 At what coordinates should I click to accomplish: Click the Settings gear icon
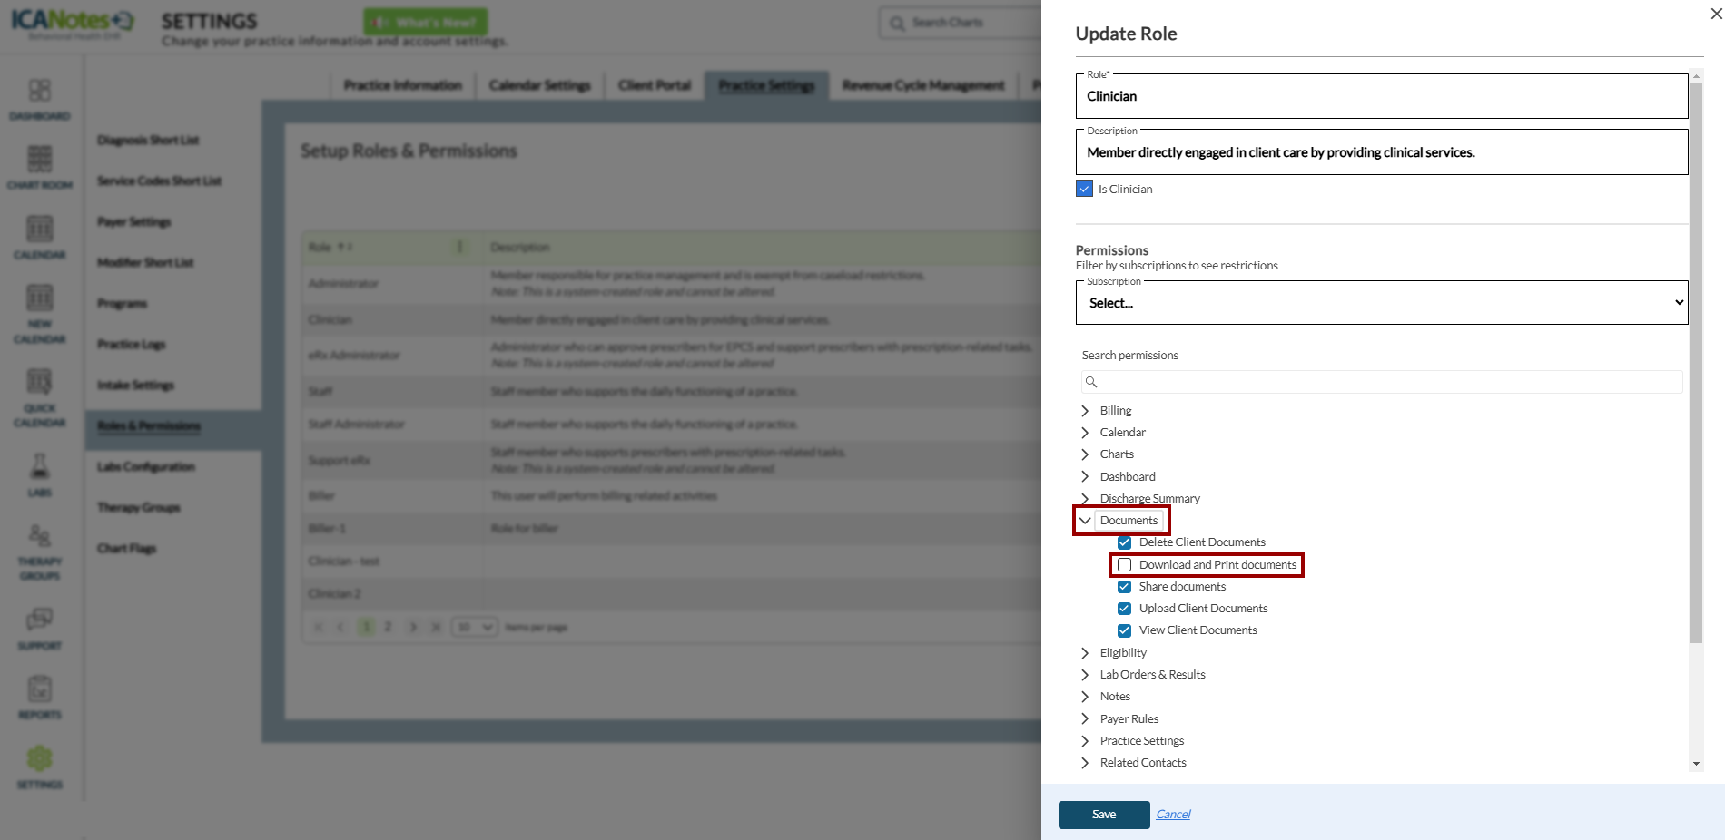click(39, 759)
